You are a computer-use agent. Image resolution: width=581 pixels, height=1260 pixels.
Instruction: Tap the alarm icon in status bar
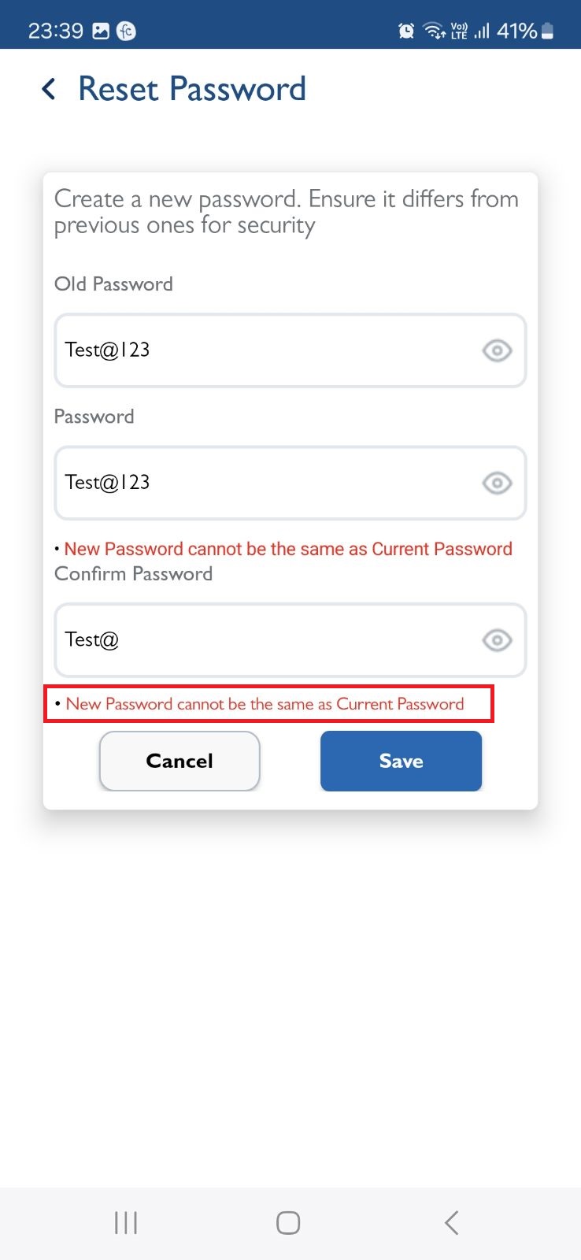(406, 31)
